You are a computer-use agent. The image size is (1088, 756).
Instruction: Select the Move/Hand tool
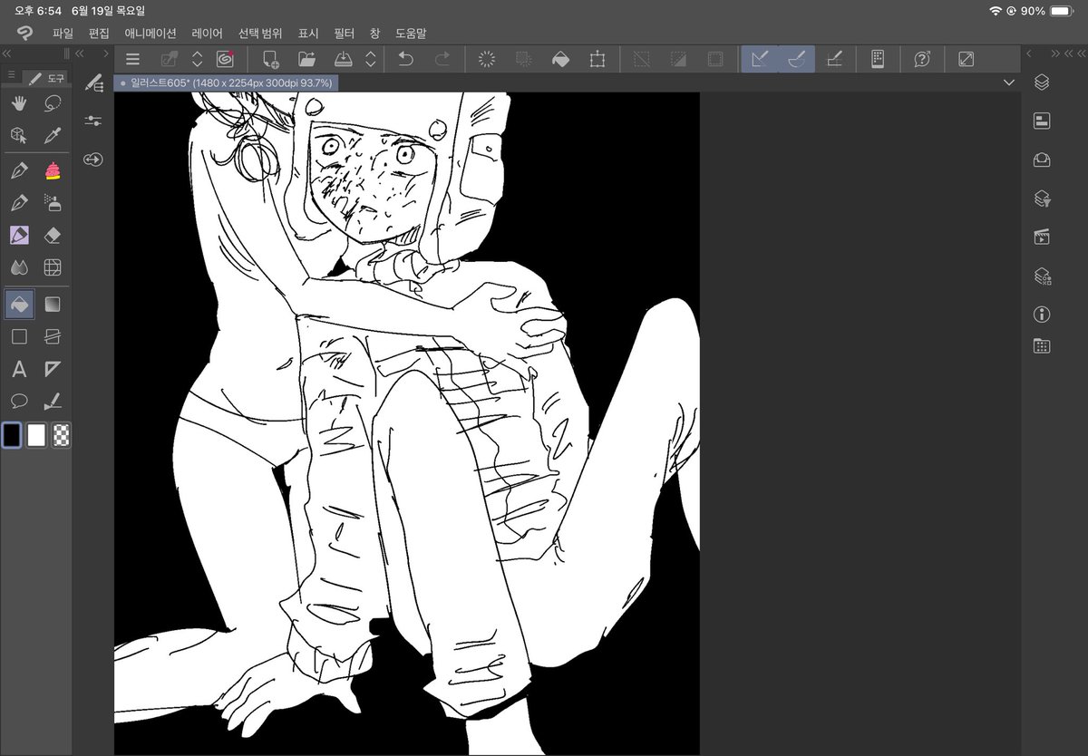pos(19,102)
